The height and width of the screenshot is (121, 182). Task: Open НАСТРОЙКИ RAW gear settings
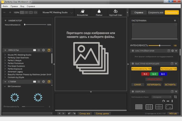tap(173, 51)
